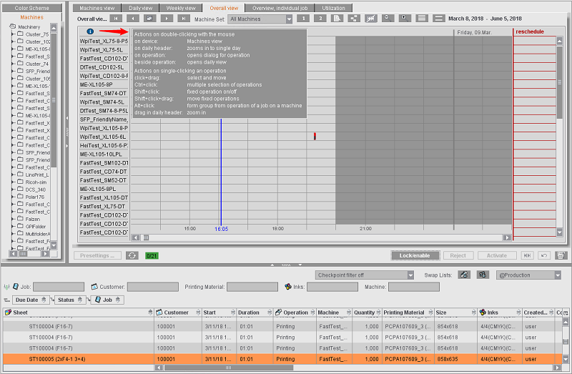The height and width of the screenshot is (374, 572).
Task: Click the Job filter input field
Action: tap(59, 287)
